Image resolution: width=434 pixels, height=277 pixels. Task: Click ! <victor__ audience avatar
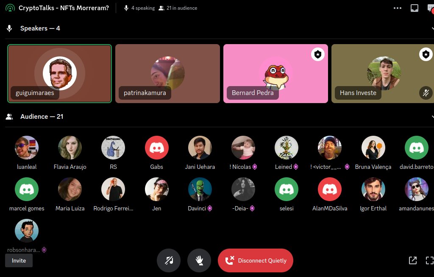pyautogui.click(x=330, y=148)
